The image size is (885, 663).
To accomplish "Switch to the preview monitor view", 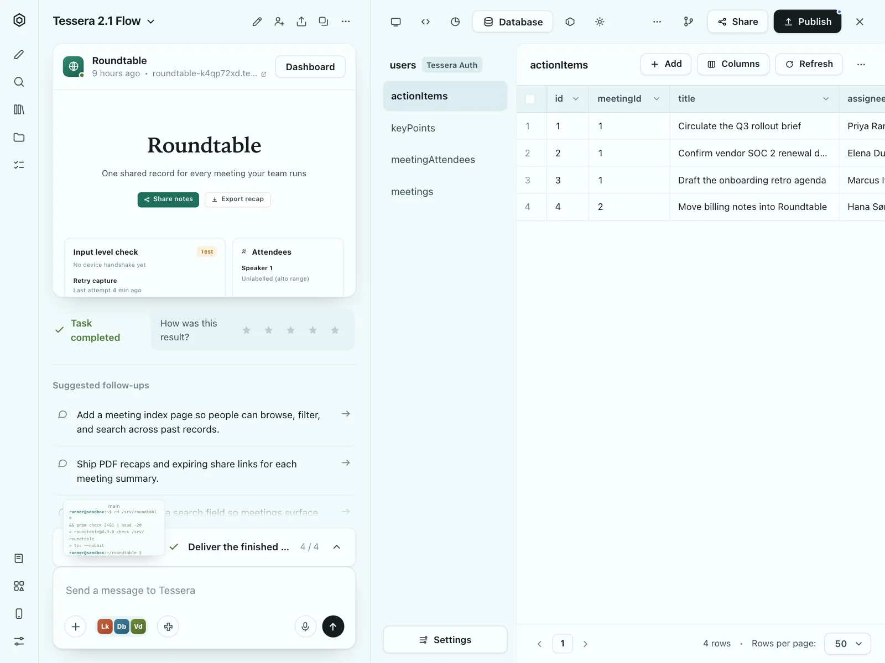I will click(x=396, y=22).
